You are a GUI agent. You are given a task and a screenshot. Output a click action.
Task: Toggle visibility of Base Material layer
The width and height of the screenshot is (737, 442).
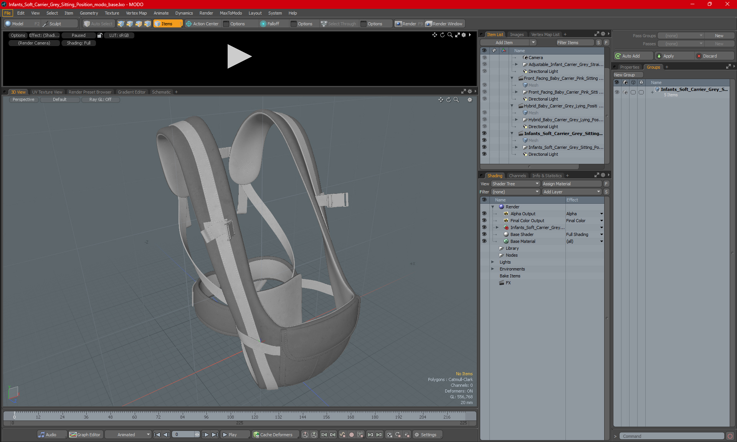click(484, 241)
